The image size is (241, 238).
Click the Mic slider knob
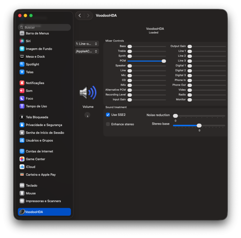tap(130, 76)
